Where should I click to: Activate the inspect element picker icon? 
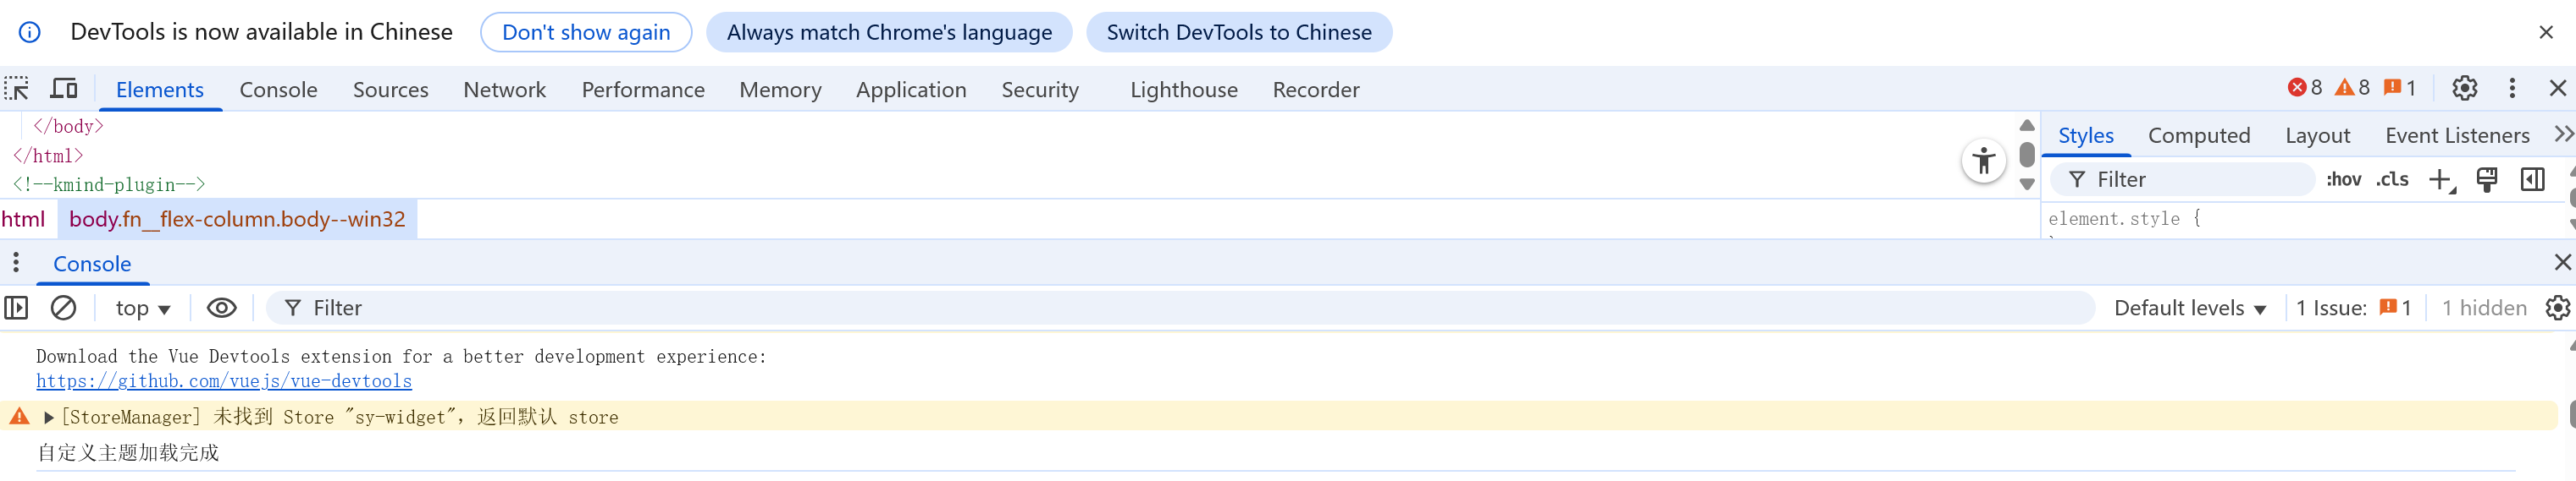point(17,89)
